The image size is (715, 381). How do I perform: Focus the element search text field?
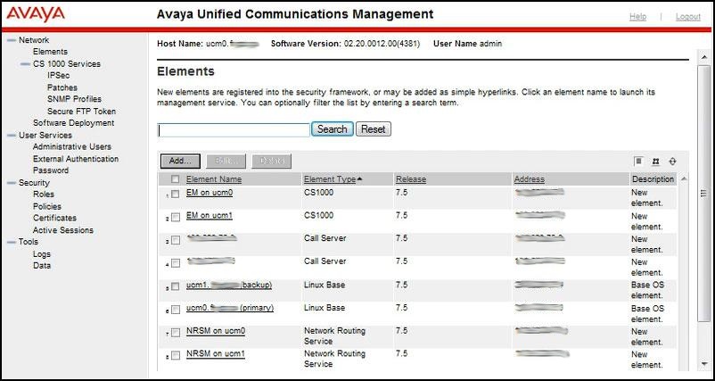[x=234, y=130]
